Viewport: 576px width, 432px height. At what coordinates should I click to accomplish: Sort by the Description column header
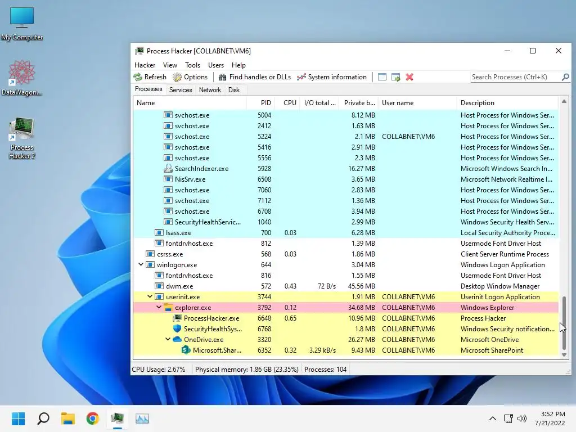point(507,103)
